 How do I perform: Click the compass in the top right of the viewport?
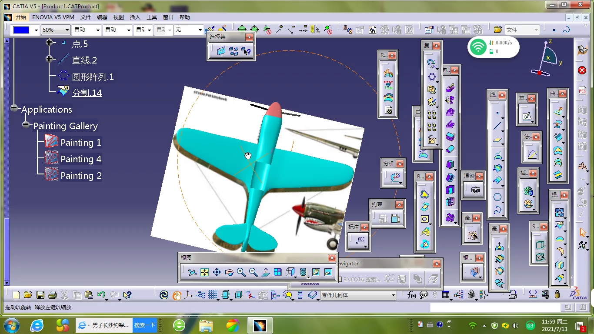(x=547, y=58)
